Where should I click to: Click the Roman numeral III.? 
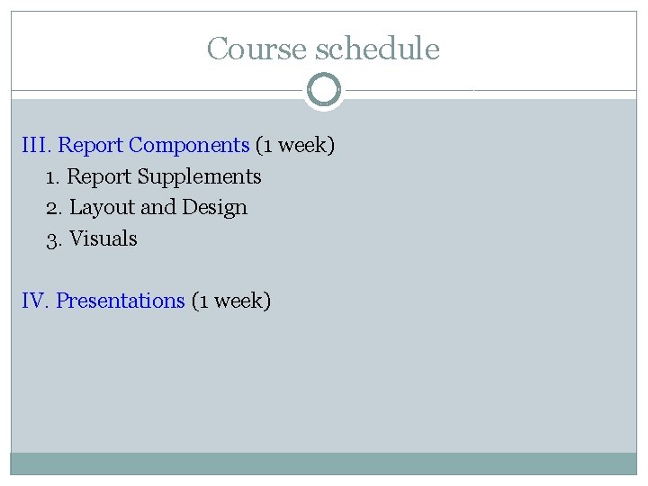tap(36, 145)
